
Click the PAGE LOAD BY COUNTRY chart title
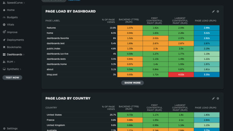(x=68, y=99)
